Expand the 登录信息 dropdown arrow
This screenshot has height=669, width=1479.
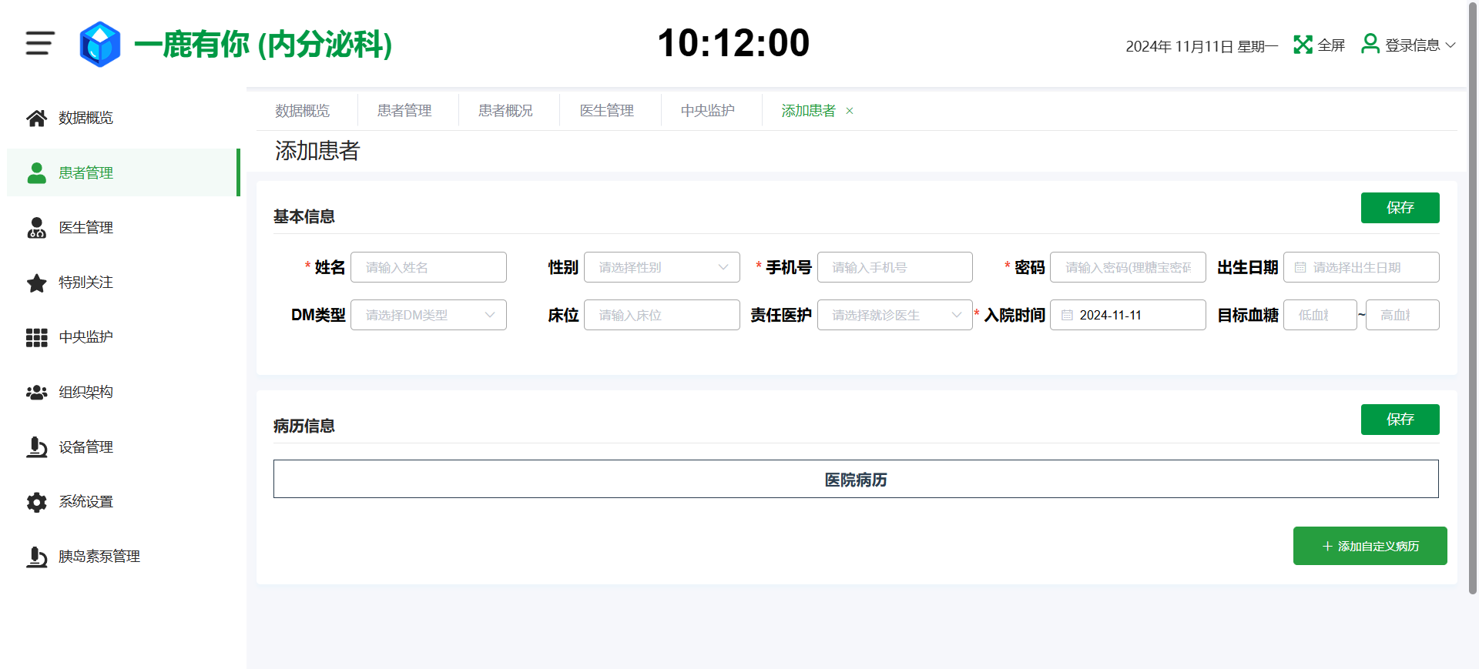click(x=1450, y=45)
